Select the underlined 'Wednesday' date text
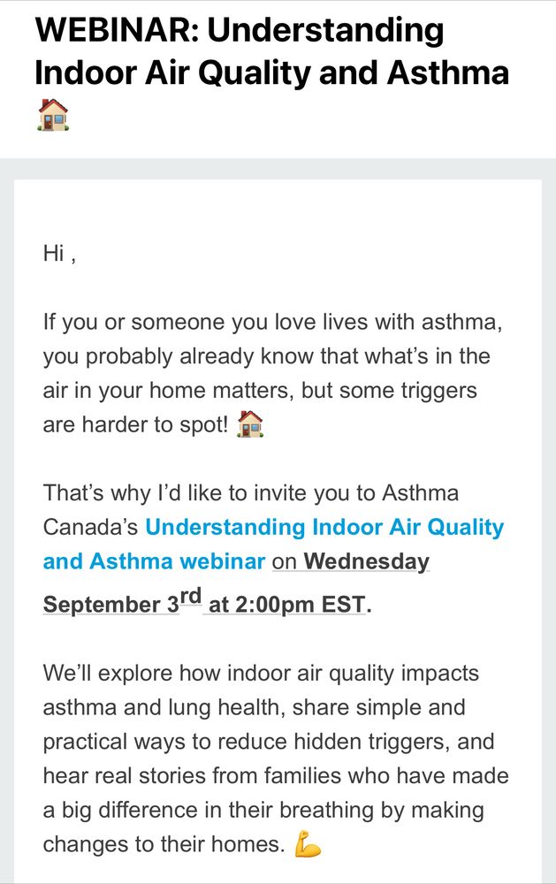This screenshot has width=556, height=884. pyautogui.click(x=367, y=562)
